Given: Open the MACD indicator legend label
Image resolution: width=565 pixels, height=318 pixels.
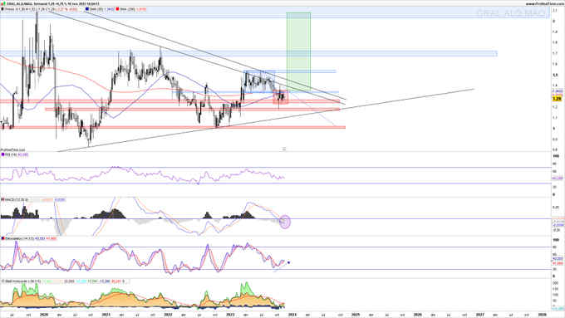Looking at the screenshot, I should 17,199.
